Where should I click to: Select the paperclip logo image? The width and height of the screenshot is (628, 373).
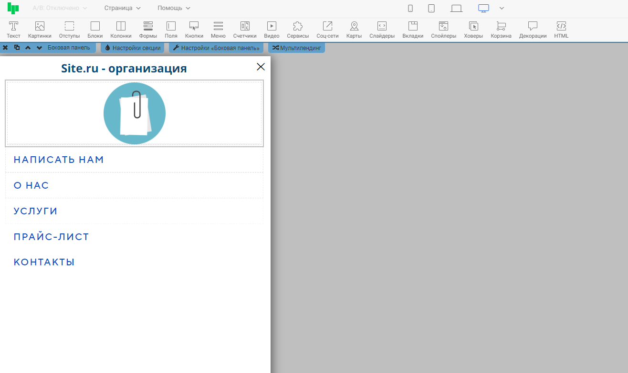135,113
